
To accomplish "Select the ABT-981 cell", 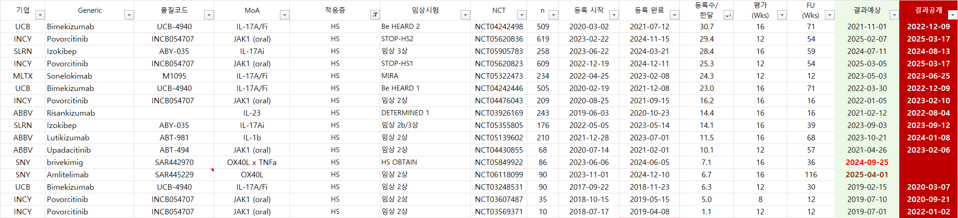I will 174,138.
